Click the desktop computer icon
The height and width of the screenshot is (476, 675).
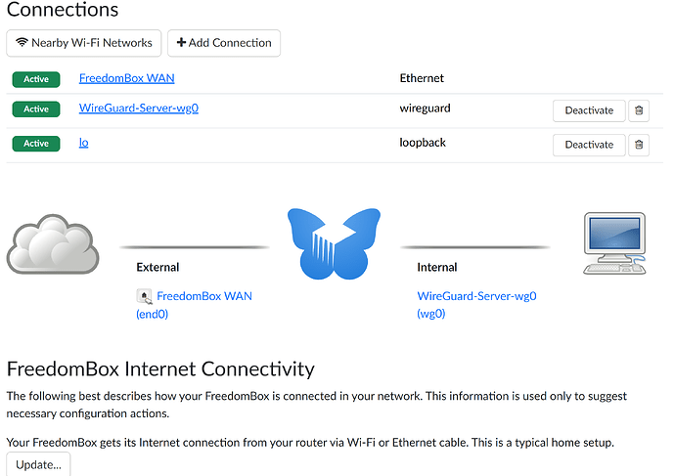point(614,243)
